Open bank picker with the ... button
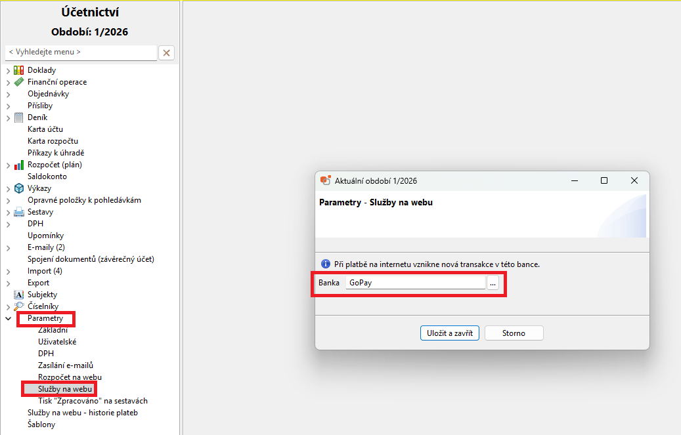Image resolution: width=681 pixels, height=435 pixels. pos(493,283)
